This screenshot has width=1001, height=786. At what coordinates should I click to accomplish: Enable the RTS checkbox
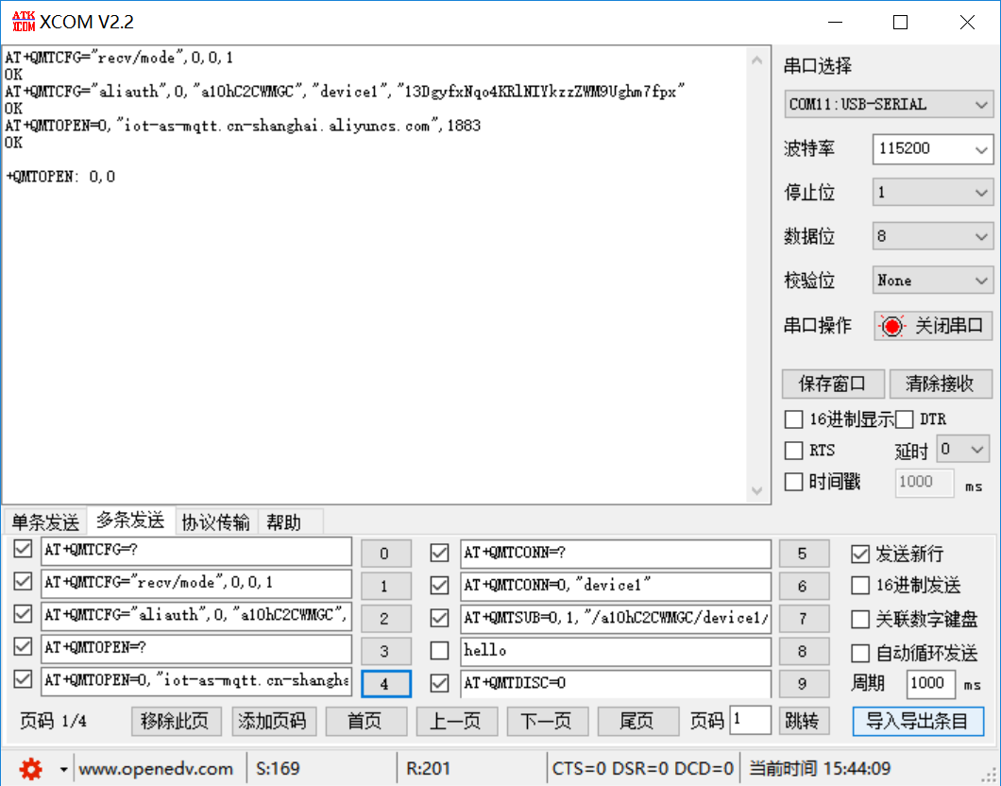coord(793,451)
